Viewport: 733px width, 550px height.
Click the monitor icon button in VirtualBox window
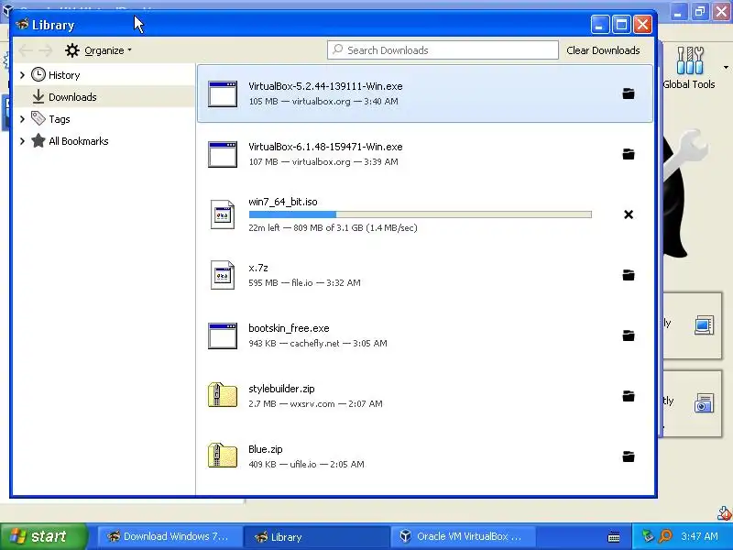coord(704,325)
